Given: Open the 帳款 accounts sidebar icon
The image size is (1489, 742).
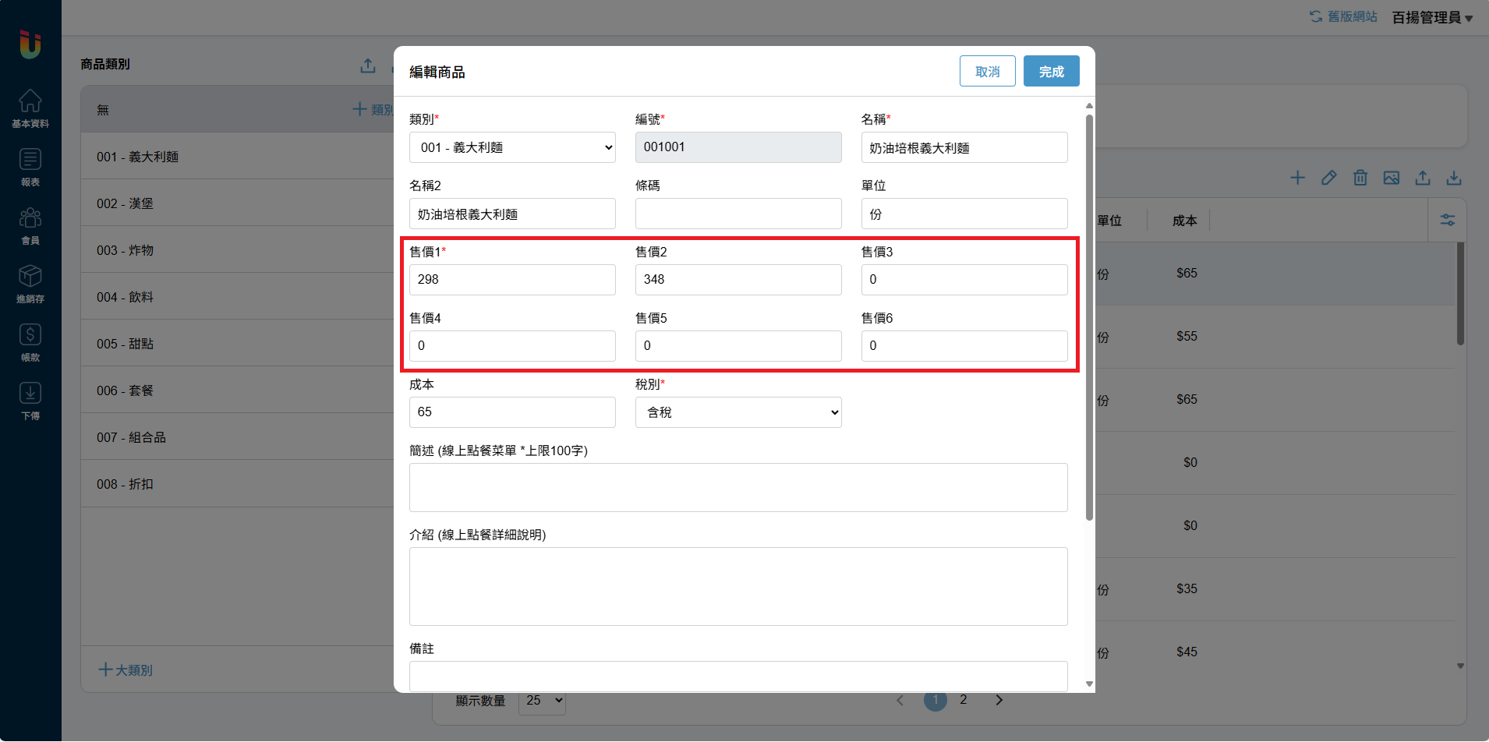Looking at the screenshot, I should tap(30, 342).
